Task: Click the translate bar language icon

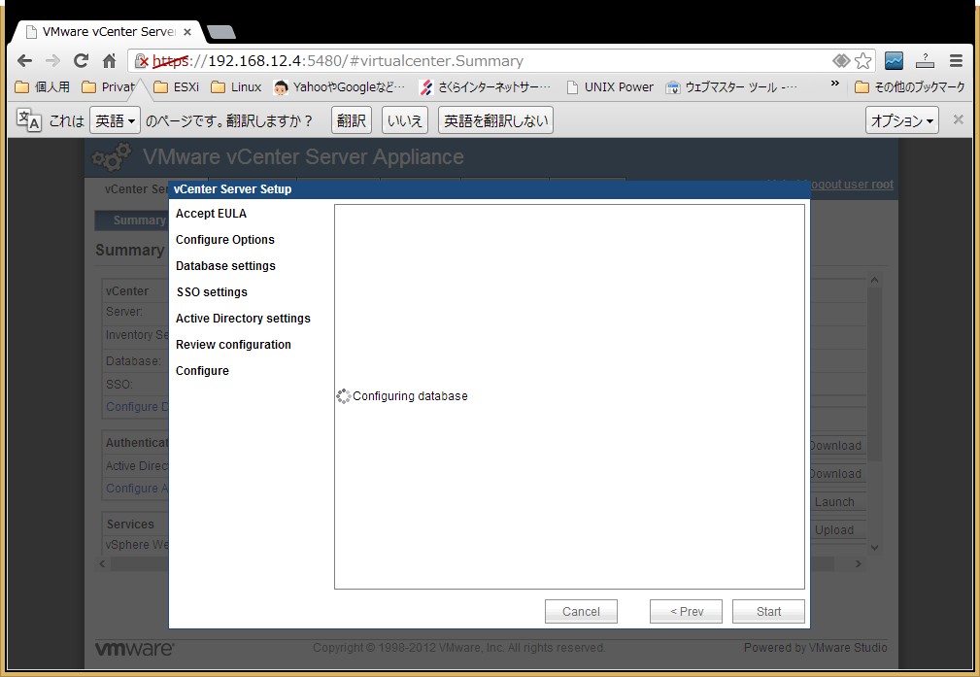Action: [x=28, y=119]
